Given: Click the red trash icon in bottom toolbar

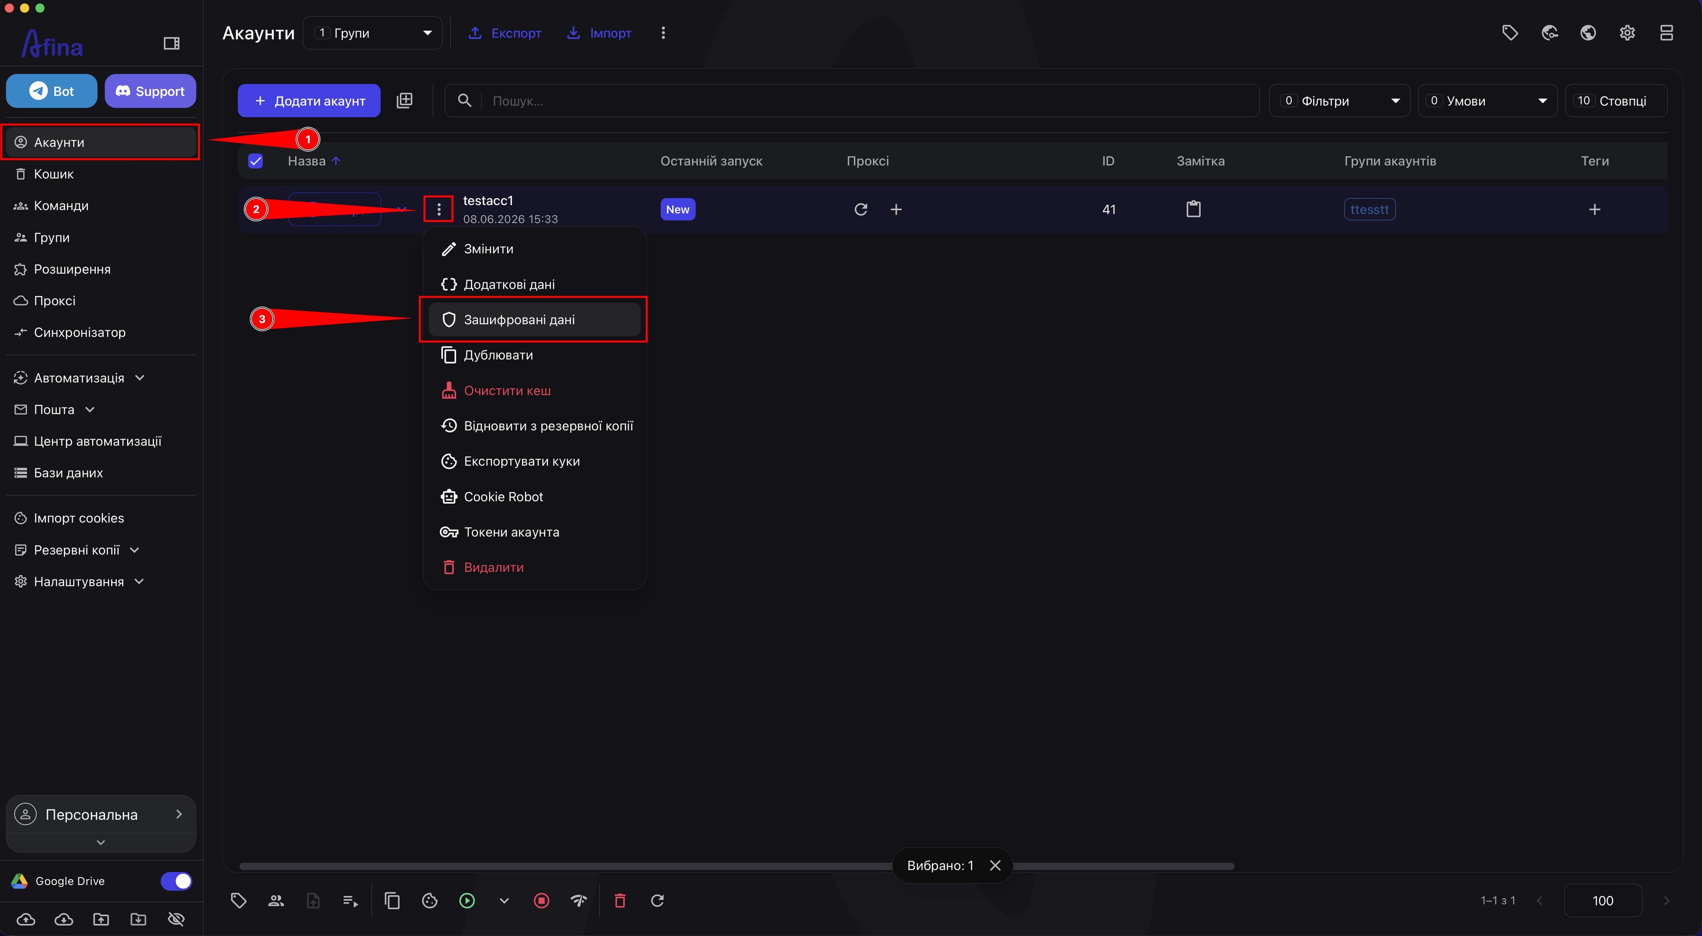Looking at the screenshot, I should click(620, 900).
